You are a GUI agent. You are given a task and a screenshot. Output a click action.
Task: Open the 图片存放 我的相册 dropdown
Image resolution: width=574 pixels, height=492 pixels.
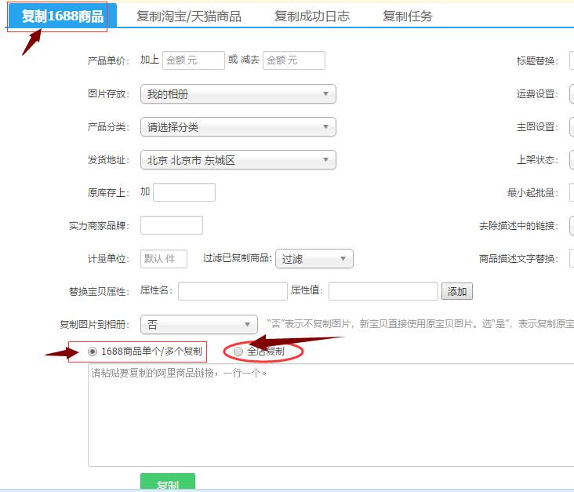coord(238,94)
